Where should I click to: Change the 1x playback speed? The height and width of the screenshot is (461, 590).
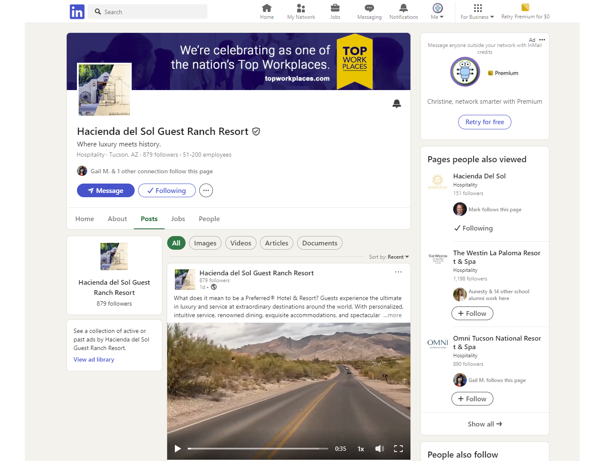(x=361, y=449)
